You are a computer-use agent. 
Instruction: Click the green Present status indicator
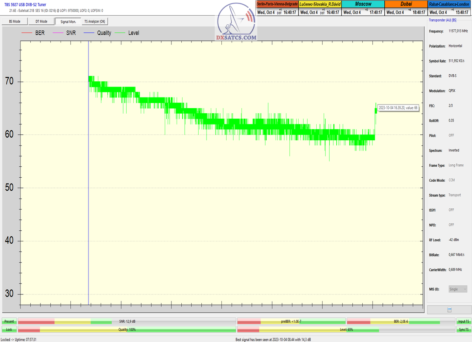9,322
